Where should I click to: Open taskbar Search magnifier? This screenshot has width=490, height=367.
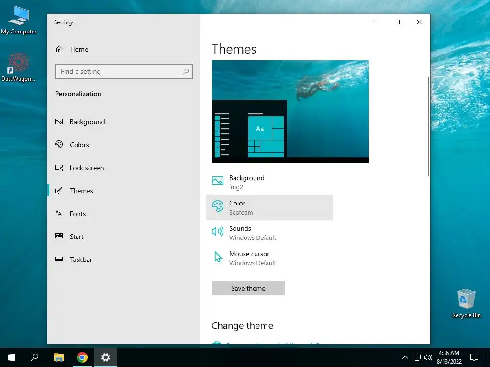[34, 357]
